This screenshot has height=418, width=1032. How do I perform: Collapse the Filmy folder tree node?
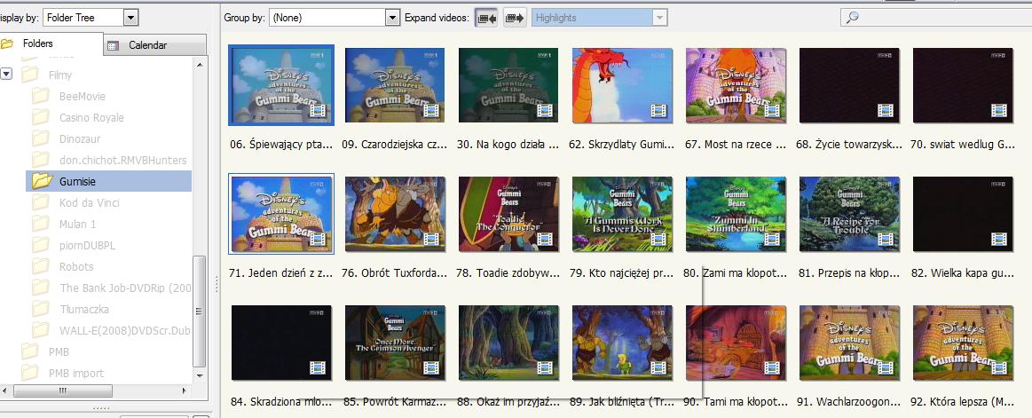pos(6,75)
